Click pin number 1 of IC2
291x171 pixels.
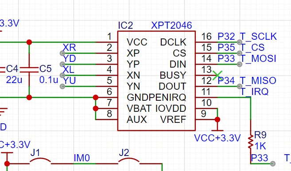[x=109, y=37]
